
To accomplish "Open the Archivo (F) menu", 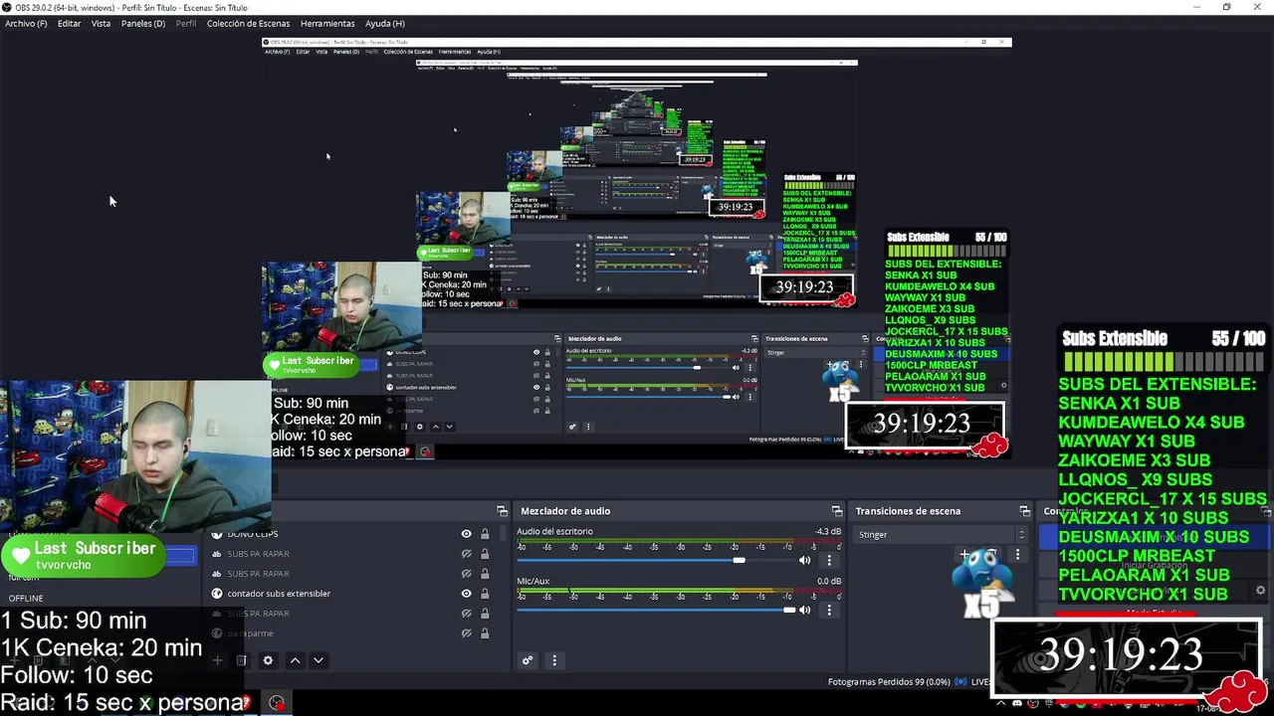I will point(26,23).
